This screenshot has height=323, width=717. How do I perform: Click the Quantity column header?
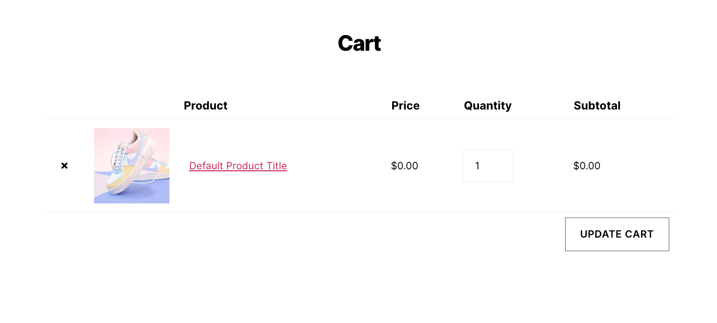click(x=487, y=106)
